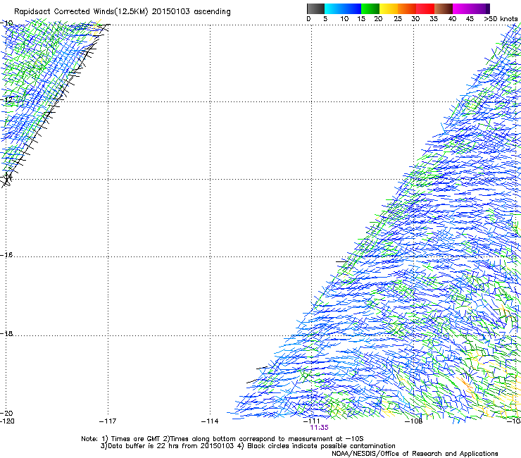Click the '-20' latitude axis label
The image size is (521, 458).
click(6, 414)
